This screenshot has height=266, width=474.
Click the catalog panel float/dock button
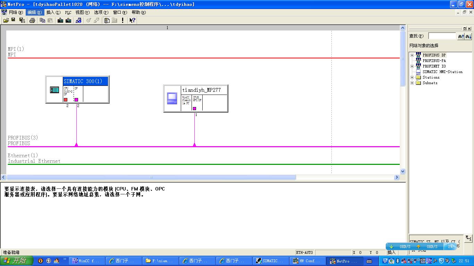click(x=465, y=28)
